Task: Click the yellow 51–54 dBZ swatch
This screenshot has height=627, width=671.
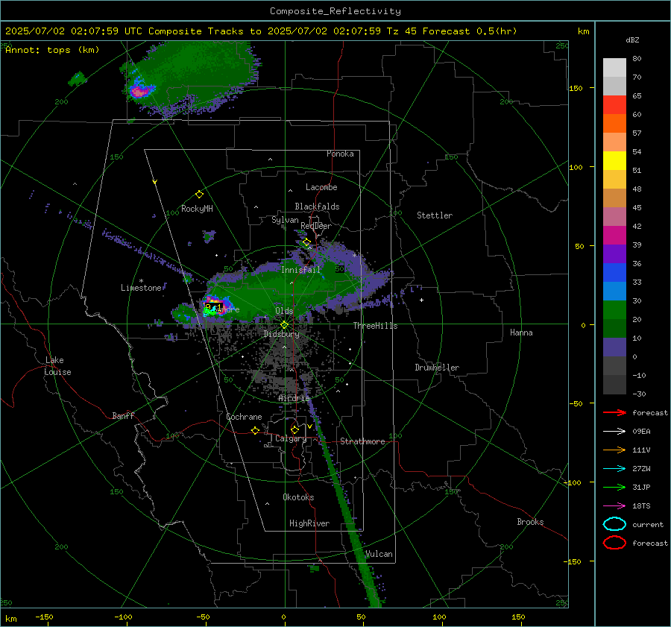Action: tap(614, 161)
